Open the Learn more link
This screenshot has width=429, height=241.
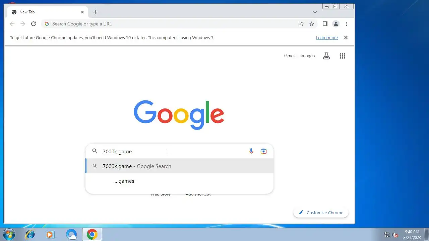tap(327, 38)
